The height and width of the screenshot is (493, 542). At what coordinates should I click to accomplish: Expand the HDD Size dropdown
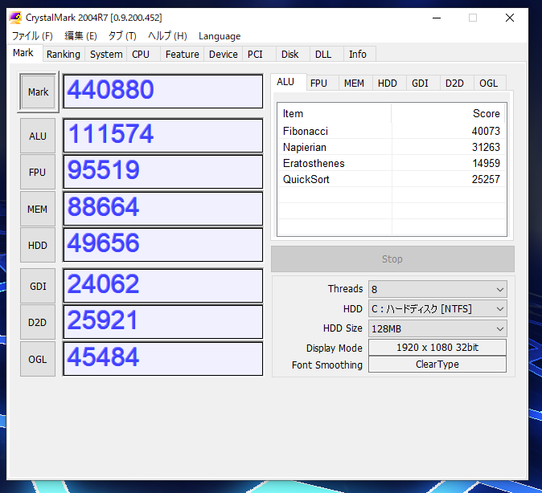[437, 328]
